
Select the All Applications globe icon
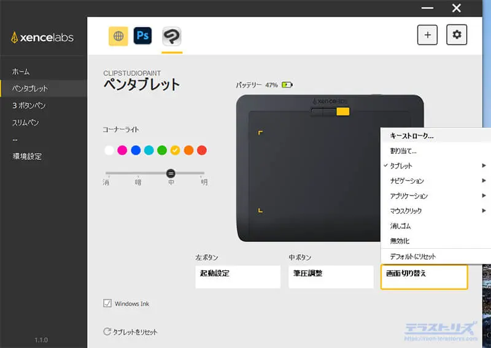[118, 36]
